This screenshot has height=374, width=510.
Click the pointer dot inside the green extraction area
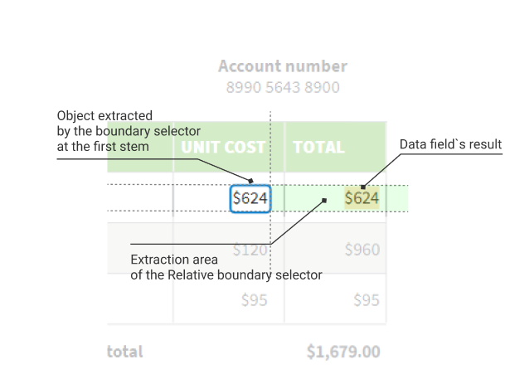pyautogui.click(x=324, y=199)
